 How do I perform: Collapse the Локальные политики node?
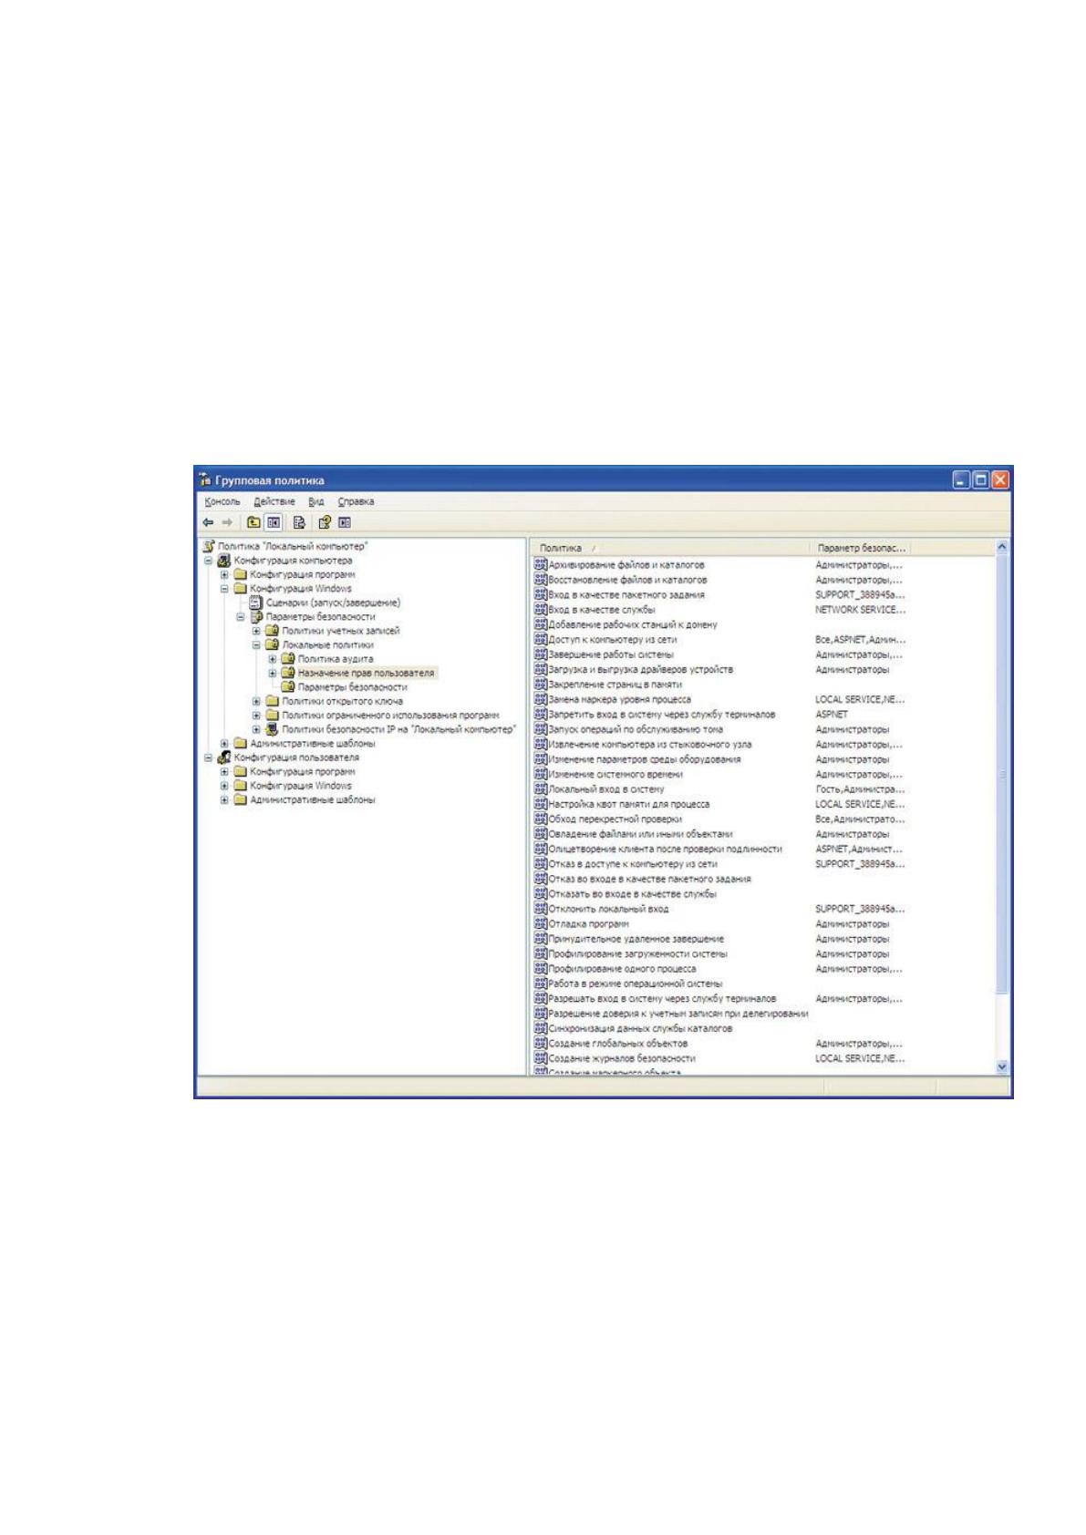tap(257, 644)
